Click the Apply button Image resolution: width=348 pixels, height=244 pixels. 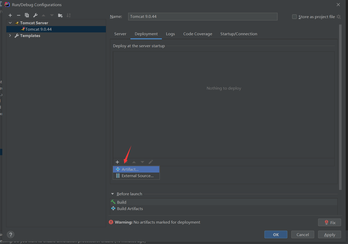tap(330, 235)
